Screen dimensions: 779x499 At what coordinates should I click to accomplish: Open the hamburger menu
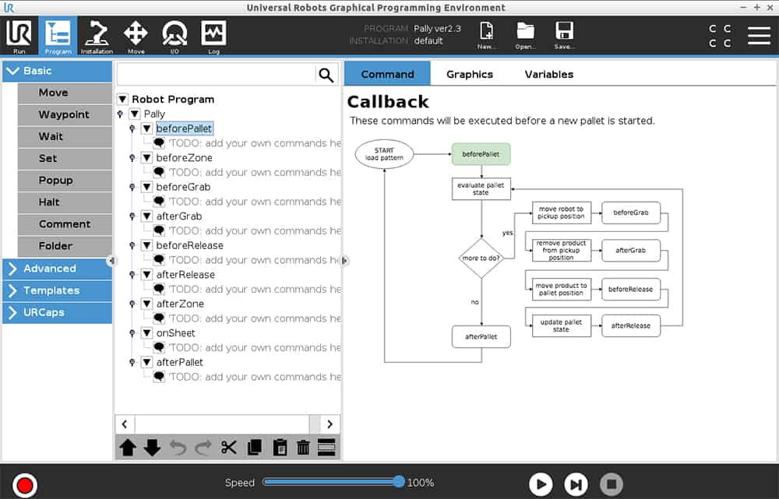[x=759, y=36]
